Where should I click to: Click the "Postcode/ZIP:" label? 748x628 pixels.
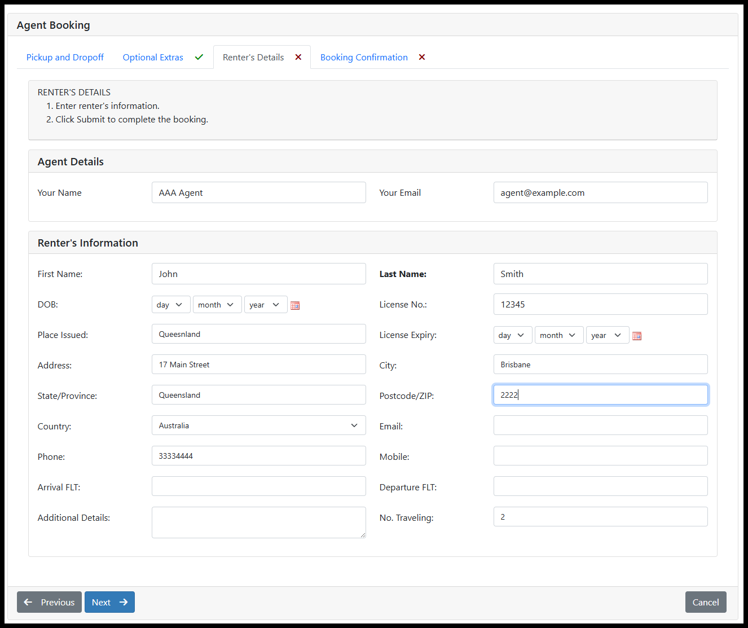[407, 396]
